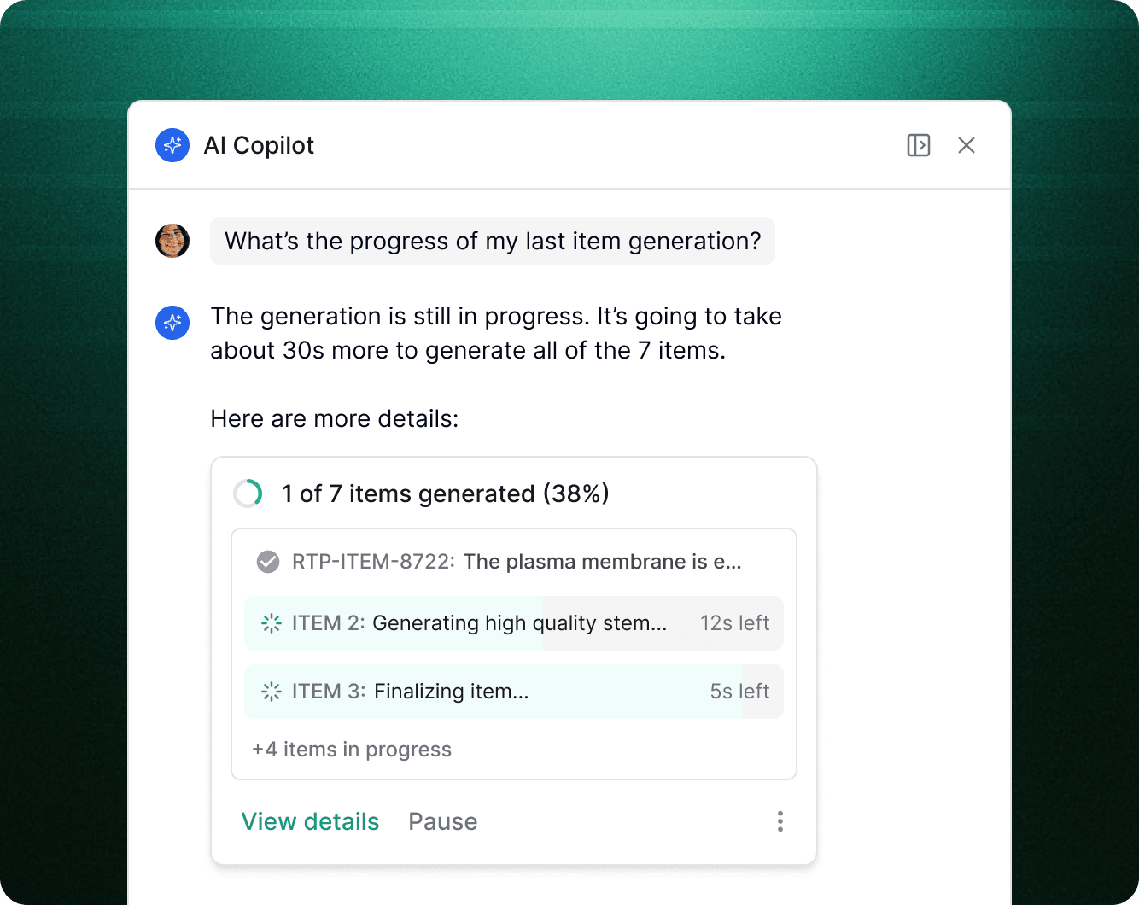The image size is (1139, 905).
Task: Click the View details link
Action: pyautogui.click(x=310, y=821)
